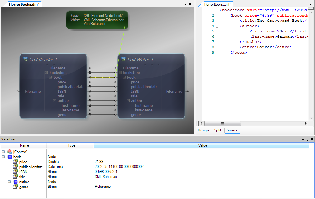Select the publicationdate value 2002-05-14T00:00:00.0000000Z
The height and width of the screenshot is (199, 315).
tap(119, 167)
